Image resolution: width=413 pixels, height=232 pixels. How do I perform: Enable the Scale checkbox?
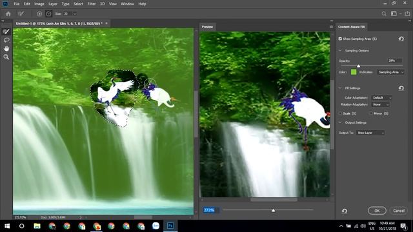coord(340,113)
